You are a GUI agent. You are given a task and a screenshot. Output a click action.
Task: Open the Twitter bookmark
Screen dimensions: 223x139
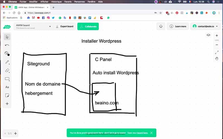pyautogui.click(x=53, y=18)
